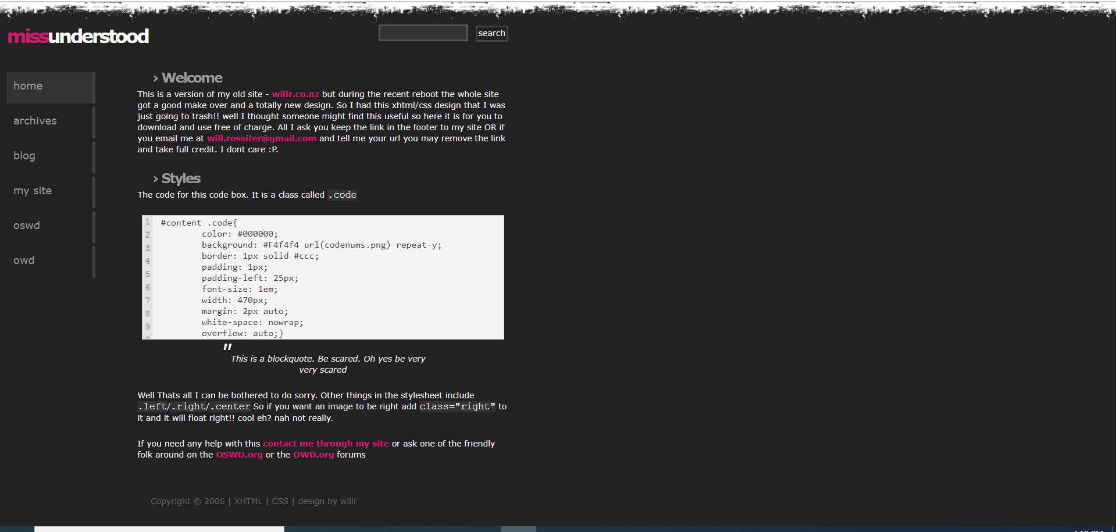
Task: Click the missunderstood site logo
Action: (x=78, y=36)
